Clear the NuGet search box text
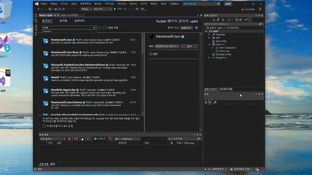The image size is (312, 175). pyautogui.click(x=94, y=28)
